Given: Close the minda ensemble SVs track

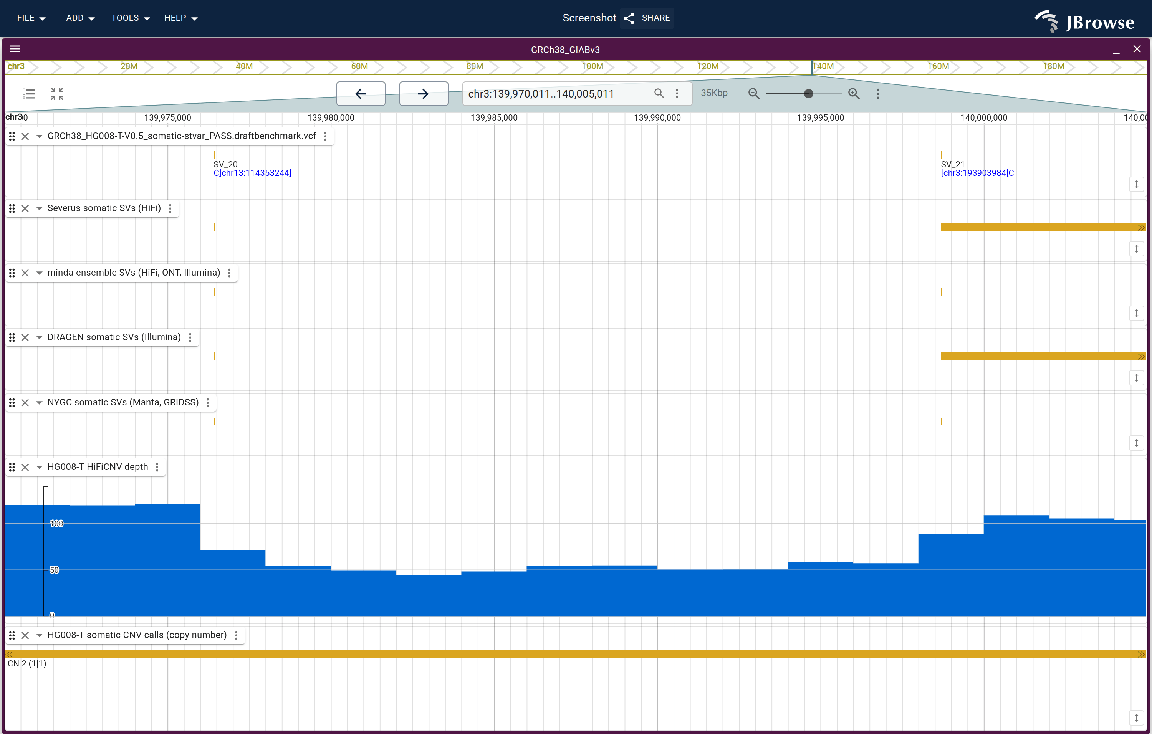Looking at the screenshot, I should click(x=25, y=273).
